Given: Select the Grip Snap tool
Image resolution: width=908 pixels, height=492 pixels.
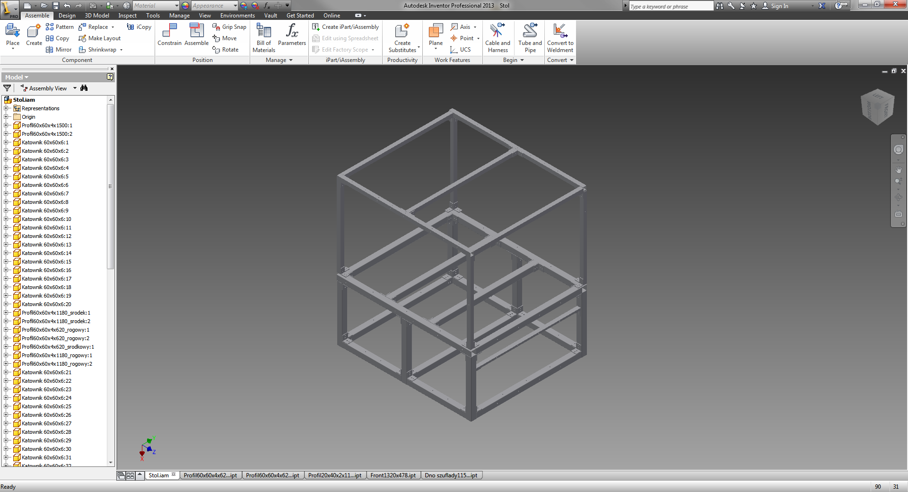Looking at the screenshot, I should click(229, 27).
